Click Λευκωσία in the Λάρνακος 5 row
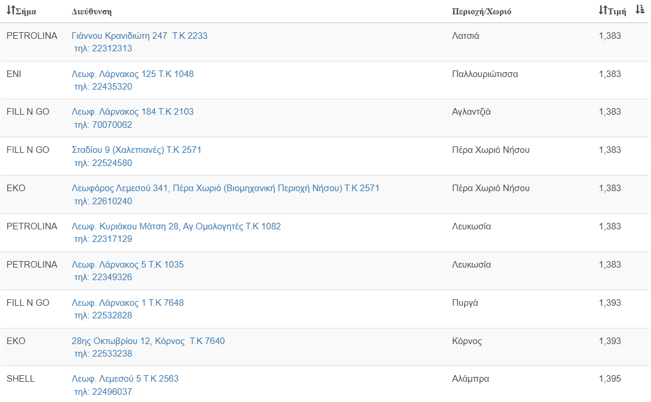Viewport: 651px width, 402px height. click(471, 265)
